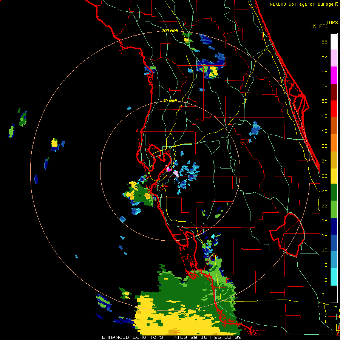
Task: Click the light green 22 kft legend swatch
Action: (x=334, y=209)
